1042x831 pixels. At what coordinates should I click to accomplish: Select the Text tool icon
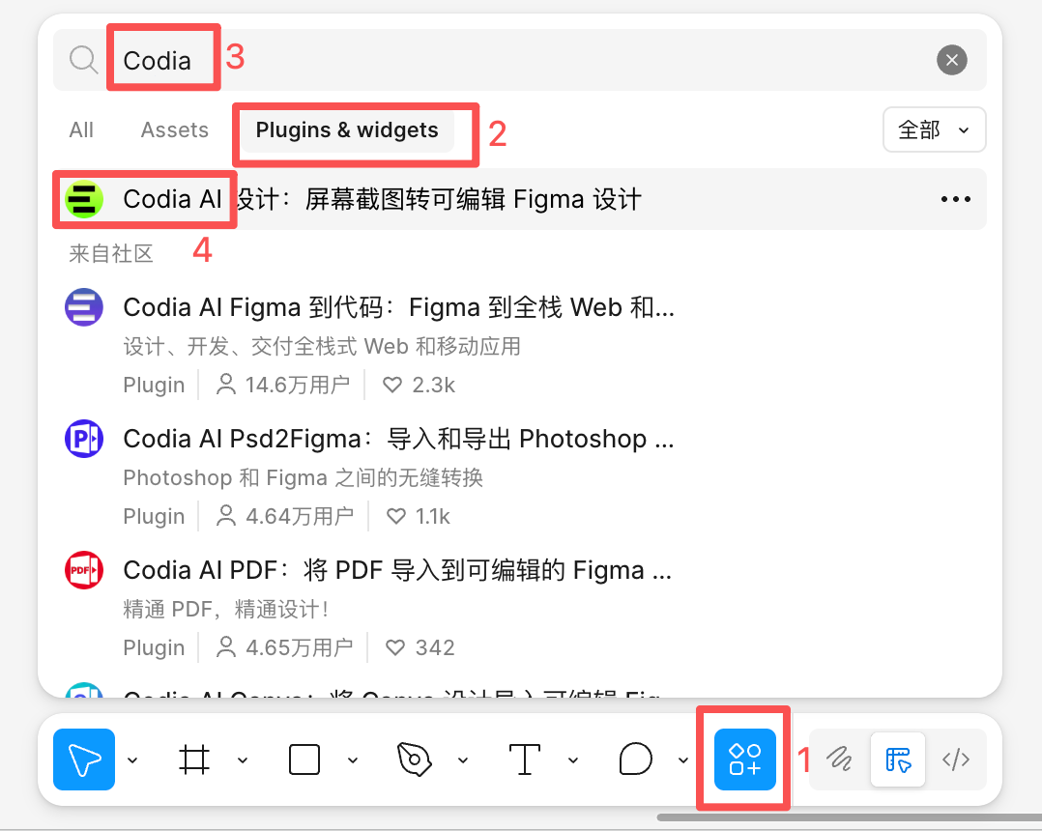point(525,759)
